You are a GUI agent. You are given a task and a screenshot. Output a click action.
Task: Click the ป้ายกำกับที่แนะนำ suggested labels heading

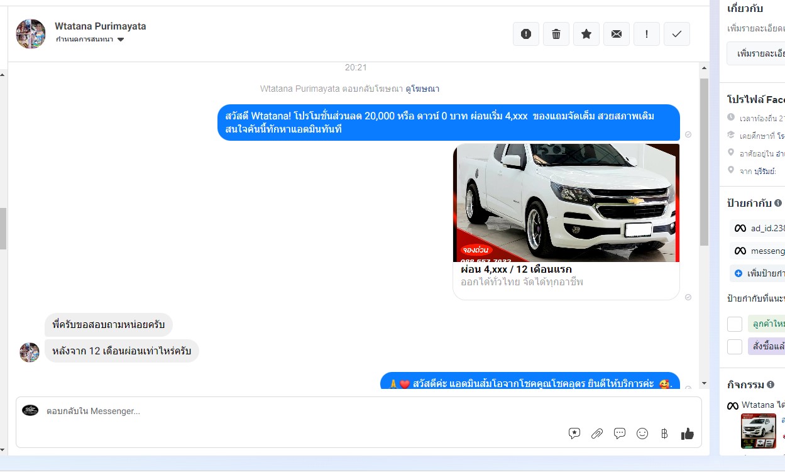coord(756,298)
